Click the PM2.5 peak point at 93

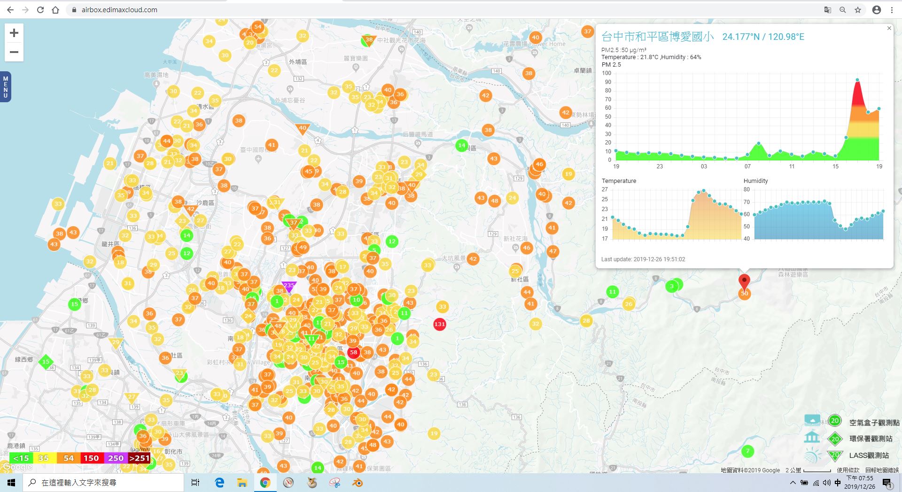pos(857,80)
